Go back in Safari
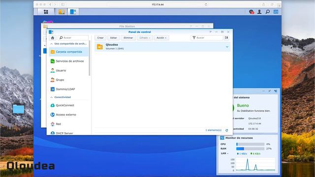315x177 pixels. pos(50,4)
